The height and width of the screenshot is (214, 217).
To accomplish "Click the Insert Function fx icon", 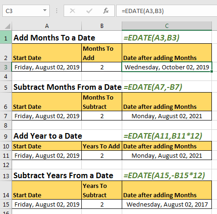I will tap(106, 11).
